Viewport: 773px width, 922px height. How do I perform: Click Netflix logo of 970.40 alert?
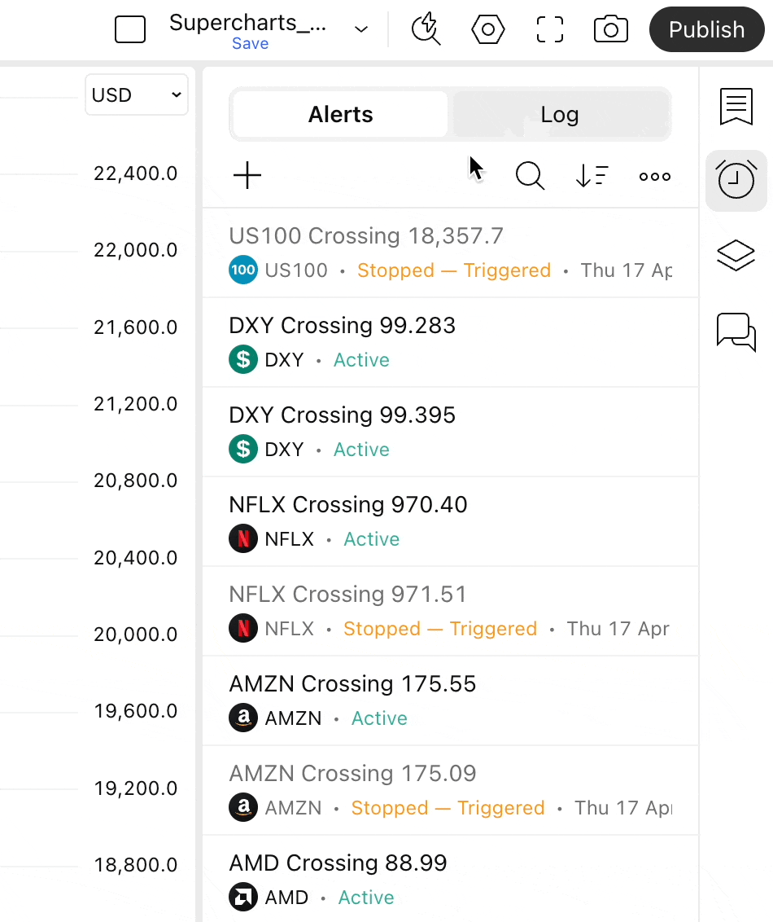243,538
